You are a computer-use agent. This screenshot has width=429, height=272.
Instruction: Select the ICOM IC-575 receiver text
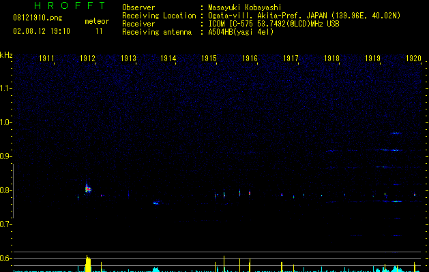click(x=273, y=24)
